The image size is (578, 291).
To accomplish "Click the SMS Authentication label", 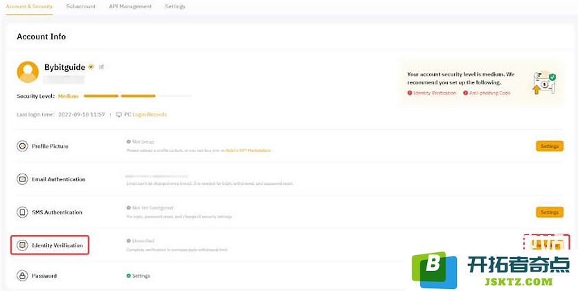I will (x=57, y=212).
